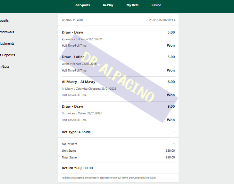This screenshot has height=184, width=234.
Task: Open Deposits in the sidebar
Action: (x=4, y=20)
